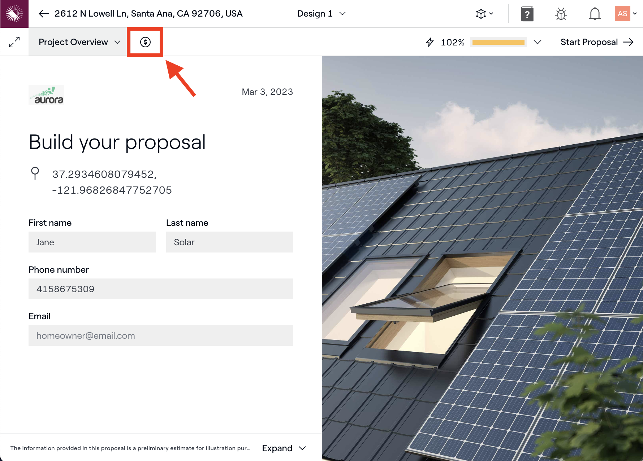This screenshot has height=461, width=643.
Task: Click the help question mark icon
Action: (x=527, y=14)
